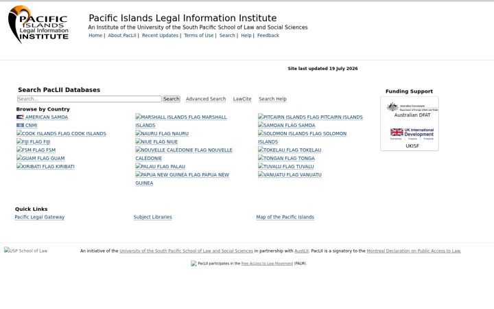Open the AustLII link
494x309 pixels.
pos(301,251)
